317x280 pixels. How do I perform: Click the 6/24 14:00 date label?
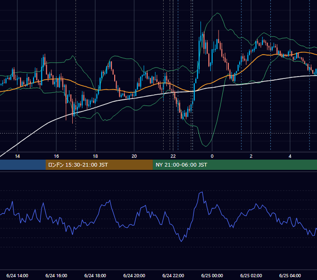17,275
